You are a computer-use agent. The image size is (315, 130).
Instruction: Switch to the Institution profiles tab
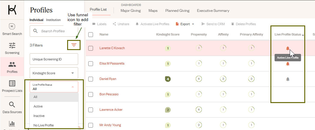coord(53,20)
